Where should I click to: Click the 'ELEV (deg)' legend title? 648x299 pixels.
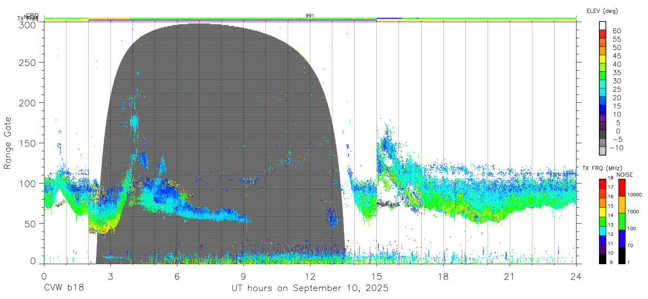602,11
